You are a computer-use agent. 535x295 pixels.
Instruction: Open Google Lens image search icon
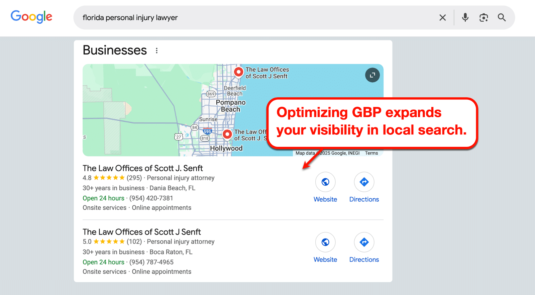pyautogui.click(x=484, y=17)
